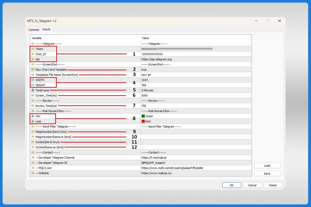This screenshot has width=311, height=207.
Task: Click the empty MagicNumber(Send Only) value cell
Action: point(196,132)
